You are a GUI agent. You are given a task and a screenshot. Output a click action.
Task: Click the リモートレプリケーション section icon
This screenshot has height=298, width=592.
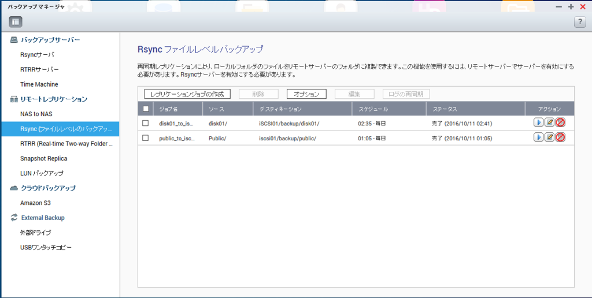pos(14,99)
